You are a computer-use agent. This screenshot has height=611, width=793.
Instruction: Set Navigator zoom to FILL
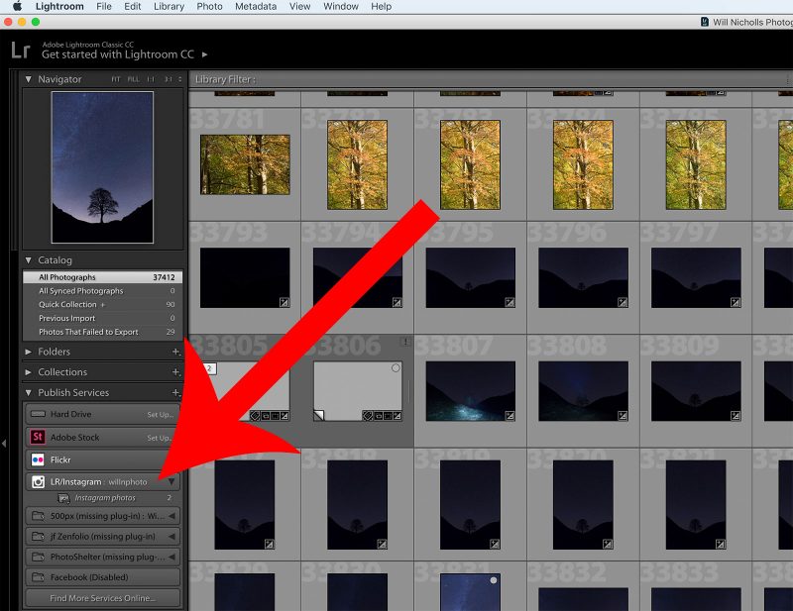[133, 79]
